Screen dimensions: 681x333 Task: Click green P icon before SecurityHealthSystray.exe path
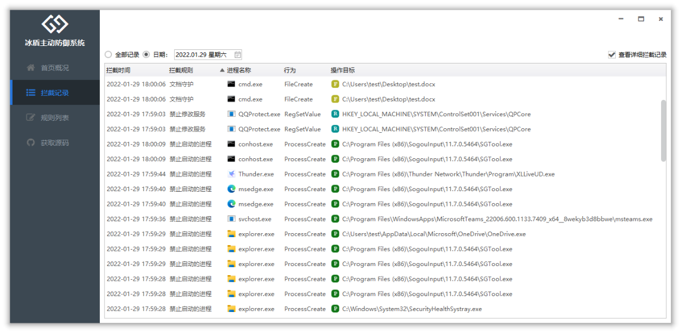335,309
